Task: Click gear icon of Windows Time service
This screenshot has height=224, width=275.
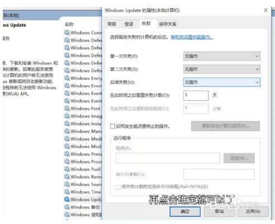Action: [67, 192]
